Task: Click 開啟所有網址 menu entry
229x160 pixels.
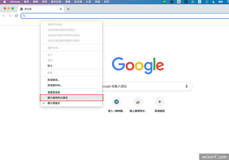Action: pos(71,24)
